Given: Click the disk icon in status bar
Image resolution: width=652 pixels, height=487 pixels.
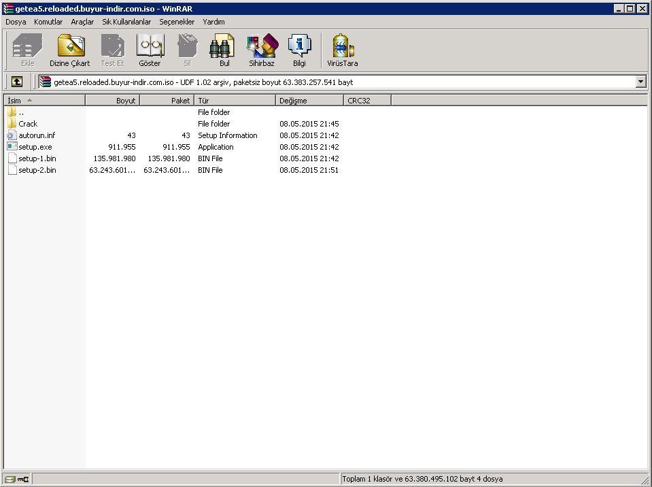Looking at the screenshot, I should [10, 479].
